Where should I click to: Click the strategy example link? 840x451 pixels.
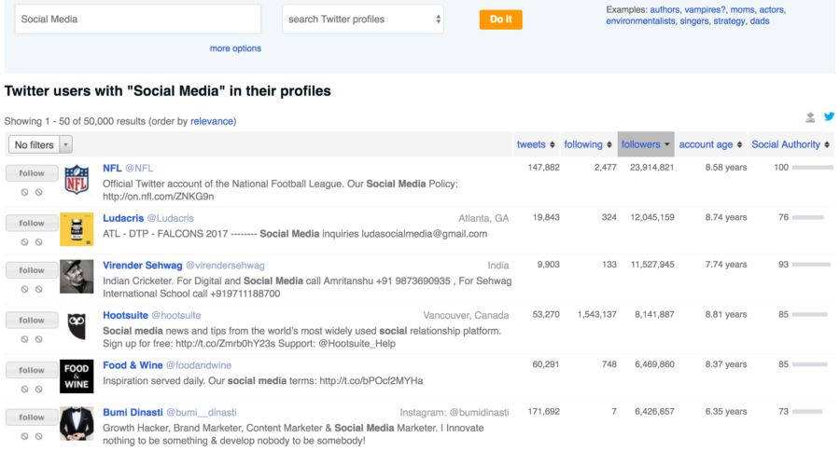pyautogui.click(x=729, y=20)
